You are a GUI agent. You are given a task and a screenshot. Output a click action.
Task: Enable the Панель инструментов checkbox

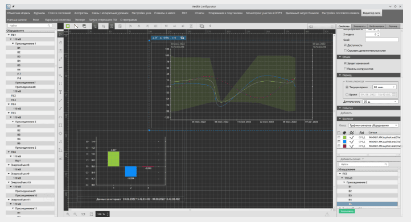[x=345, y=69]
